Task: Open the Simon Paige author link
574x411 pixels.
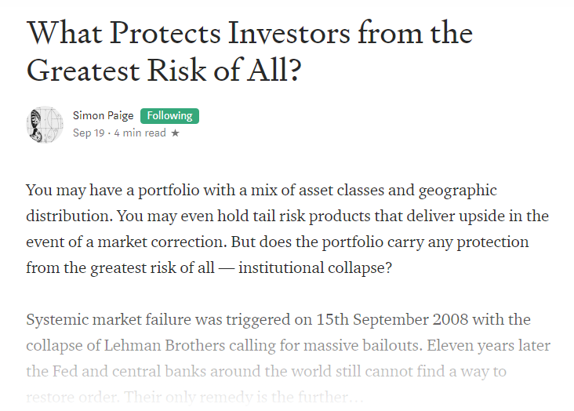Action: (x=103, y=116)
